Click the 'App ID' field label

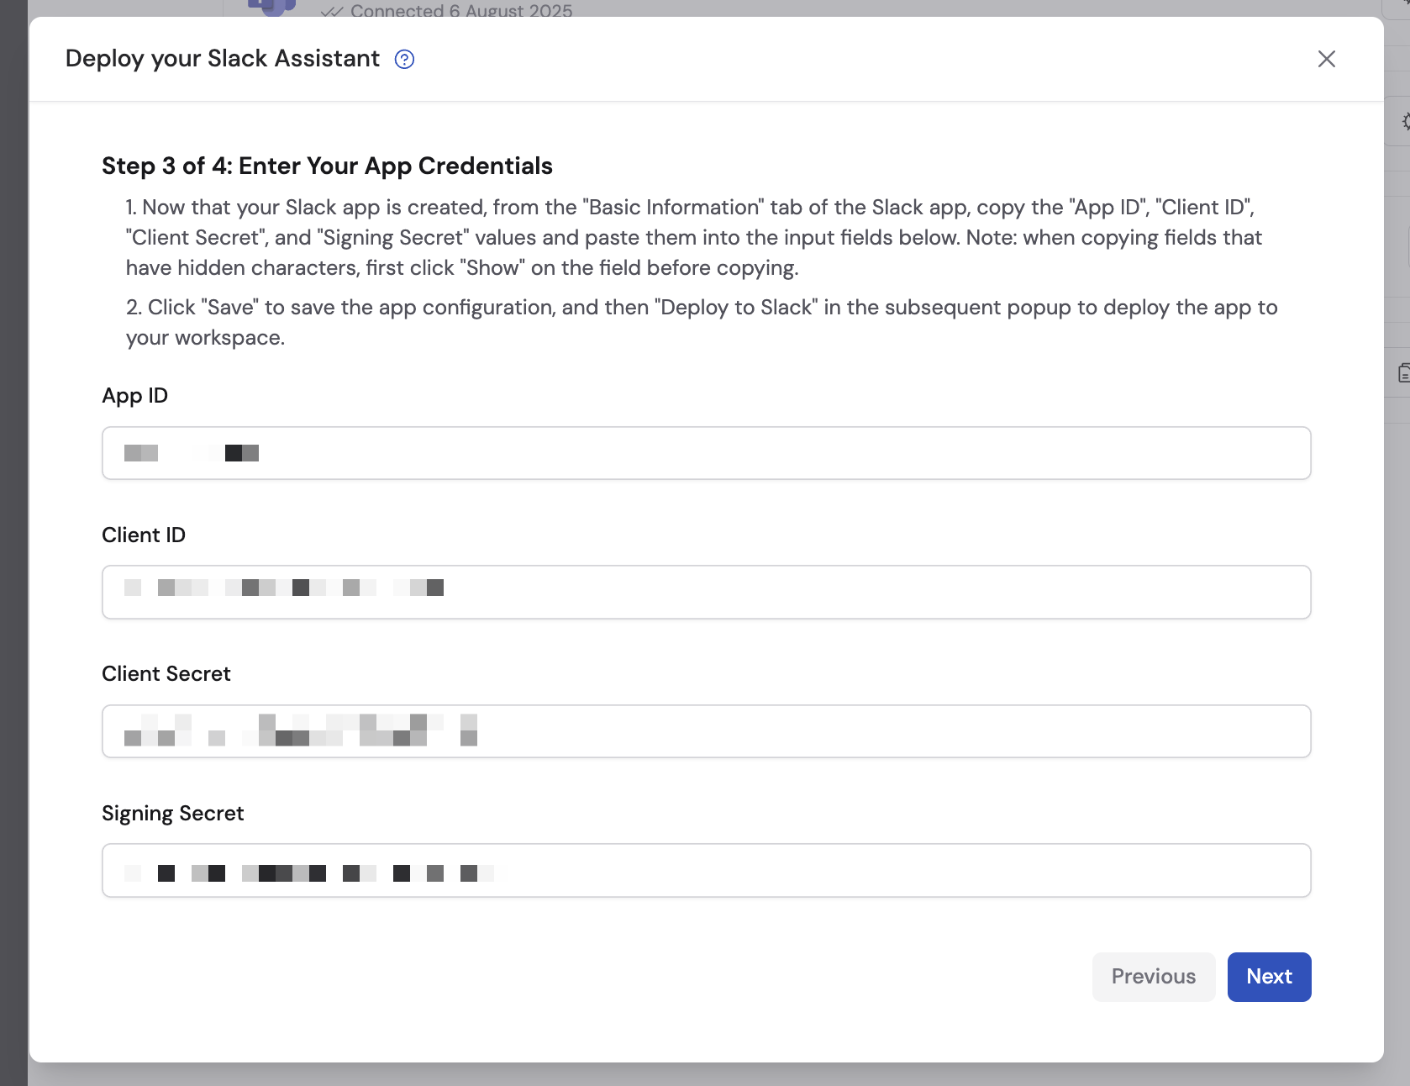(134, 395)
